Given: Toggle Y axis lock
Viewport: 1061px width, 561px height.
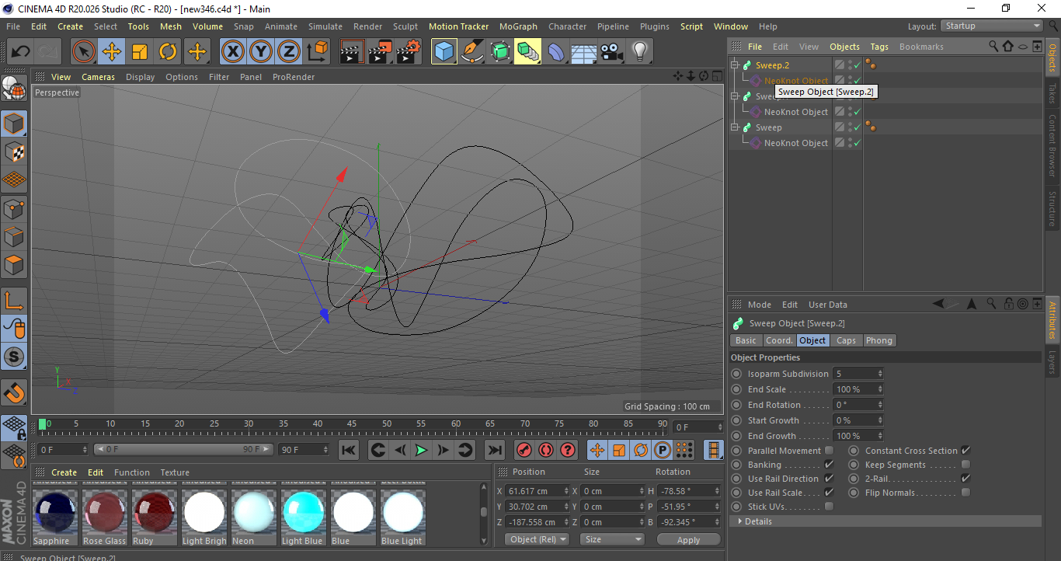Looking at the screenshot, I should (260, 52).
